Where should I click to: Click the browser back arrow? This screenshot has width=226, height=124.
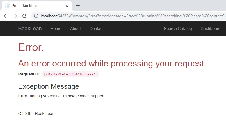tap(6, 16)
